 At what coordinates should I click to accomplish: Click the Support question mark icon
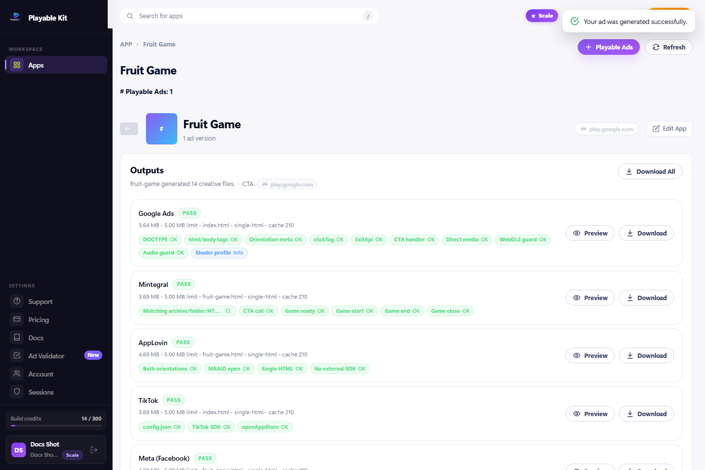pyautogui.click(x=17, y=301)
